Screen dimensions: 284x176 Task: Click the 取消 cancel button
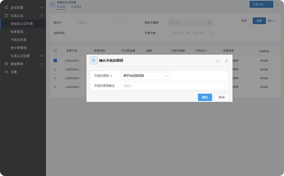[222, 97]
